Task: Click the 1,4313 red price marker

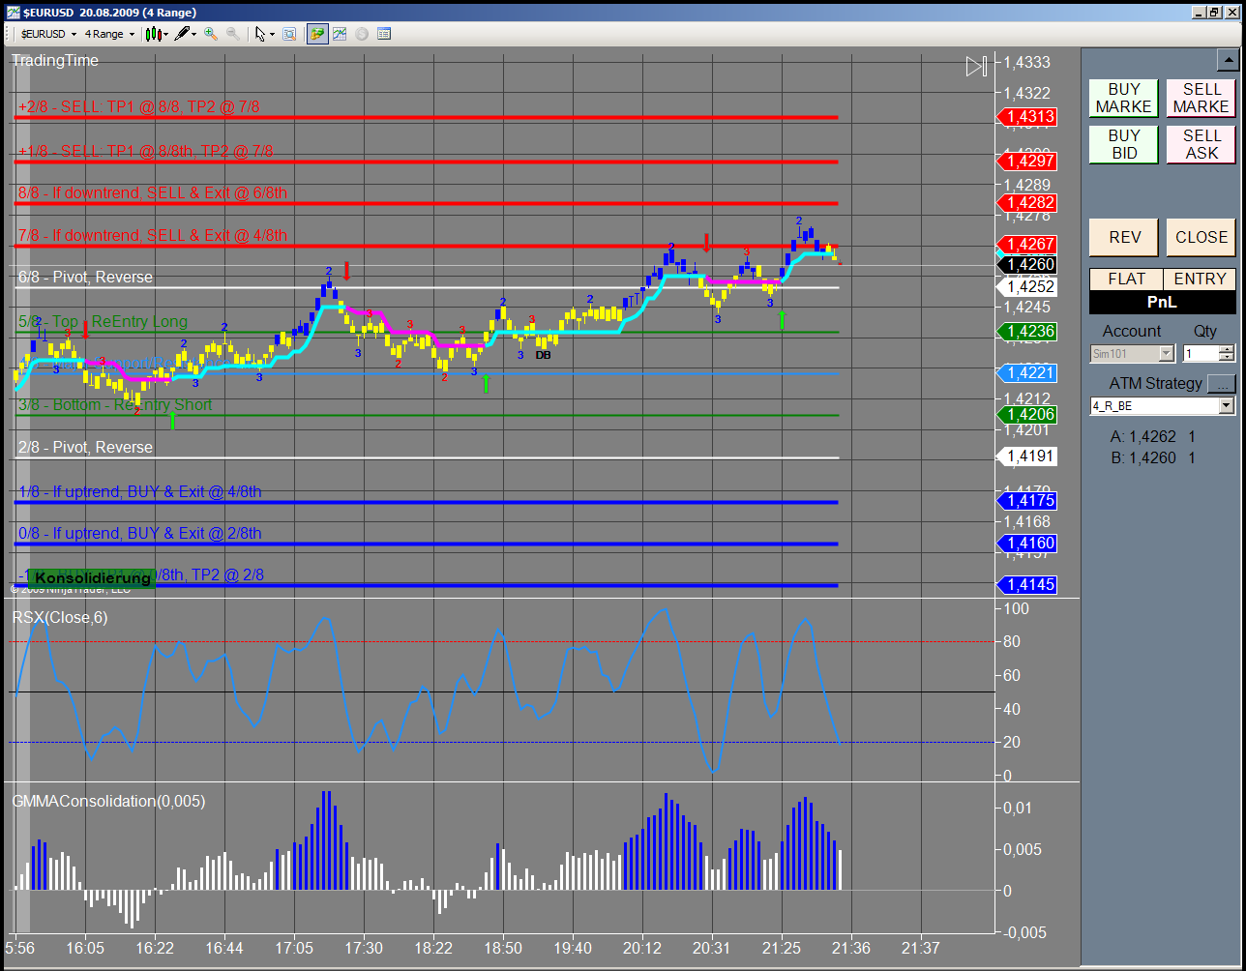Action: coord(1025,116)
